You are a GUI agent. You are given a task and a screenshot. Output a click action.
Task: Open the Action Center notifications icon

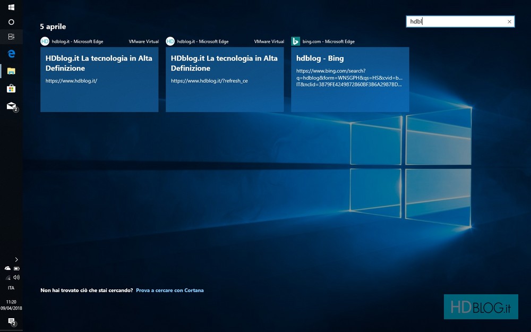[x=12, y=322]
